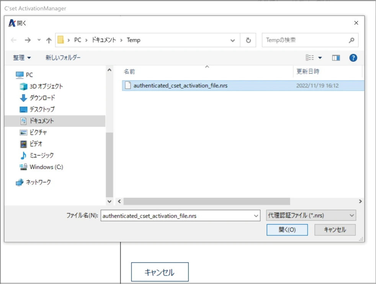The image size is (376, 284).
Task: Click ネットワーク in the navigation pane
Action: point(38,182)
